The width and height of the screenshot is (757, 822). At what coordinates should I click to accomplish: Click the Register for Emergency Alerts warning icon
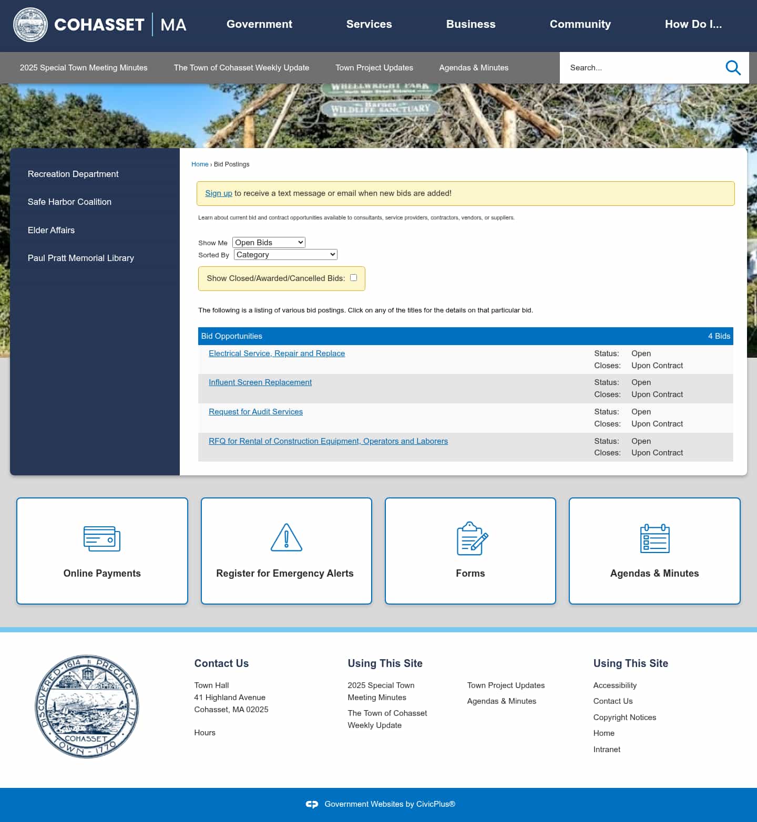pyautogui.click(x=286, y=538)
